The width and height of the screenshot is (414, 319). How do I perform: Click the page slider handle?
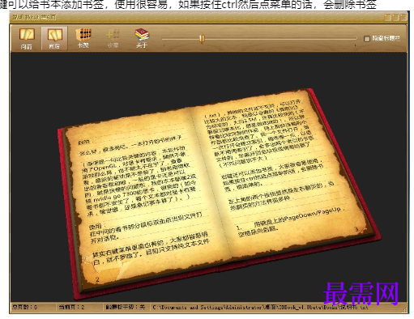[x=202, y=39]
